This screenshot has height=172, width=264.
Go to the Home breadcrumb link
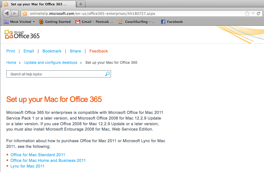(x=11, y=62)
